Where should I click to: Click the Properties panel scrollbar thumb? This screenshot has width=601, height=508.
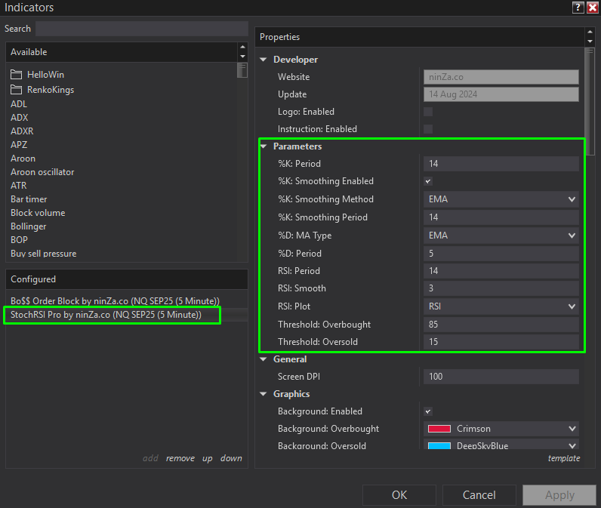tap(590, 101)
